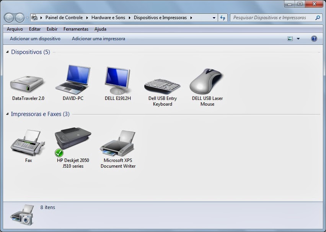Navigate to Painel de Controle breadcrumb
The width and height of the screenshot is (326, 232).
[x=64, y=18]
